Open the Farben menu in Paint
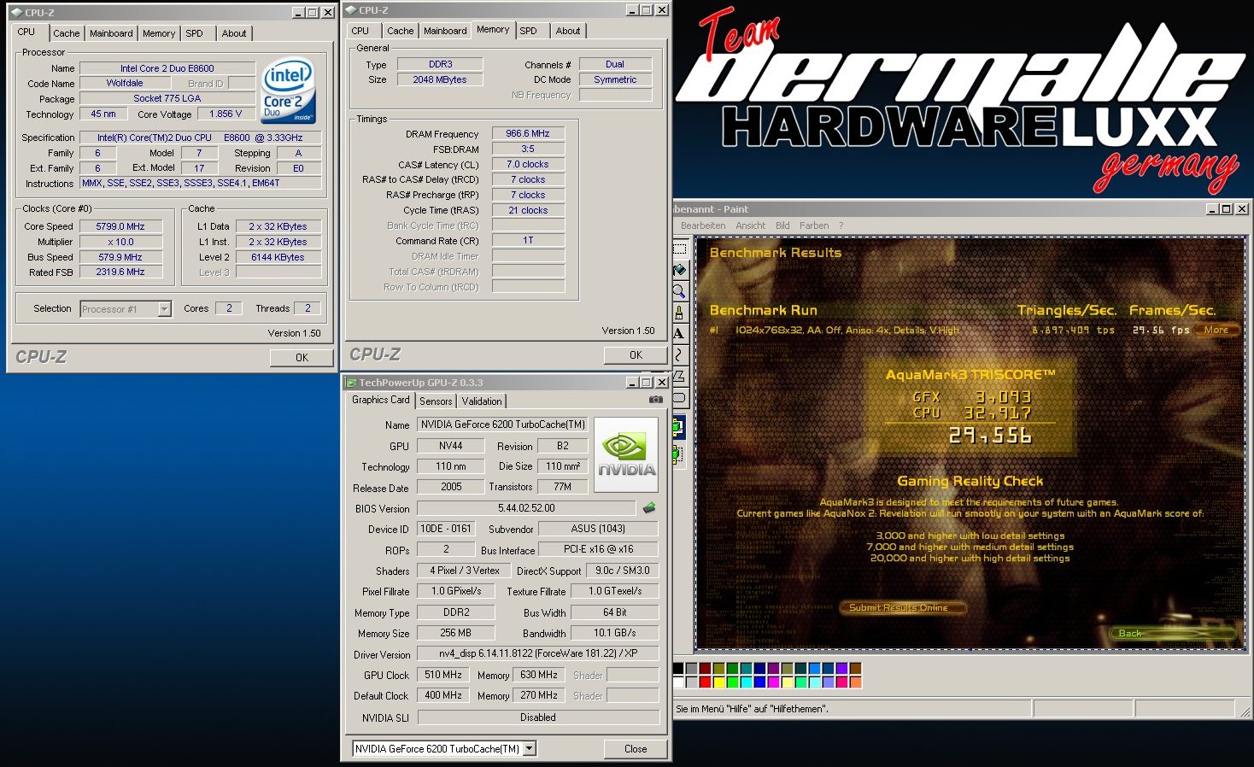The height and width of the screenshot is (767, 1254). click(814, 225)
